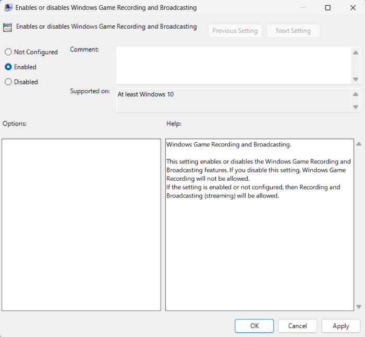Image resolution: width=365 pixels, height=337 pixels.
Task: Click the Previous Setting button
Action: pos(235,31)
